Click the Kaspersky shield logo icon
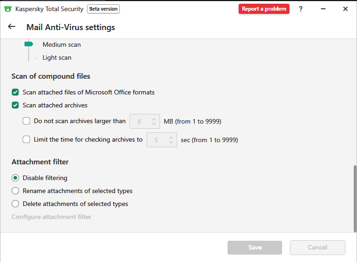The width and height of the screenshot is (357, 262). point(8,9)
